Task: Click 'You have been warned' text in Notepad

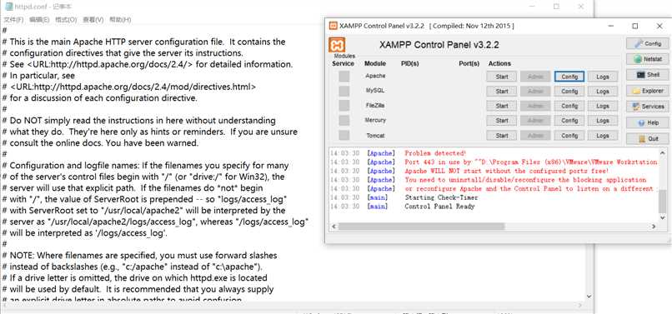Action: 152,143
